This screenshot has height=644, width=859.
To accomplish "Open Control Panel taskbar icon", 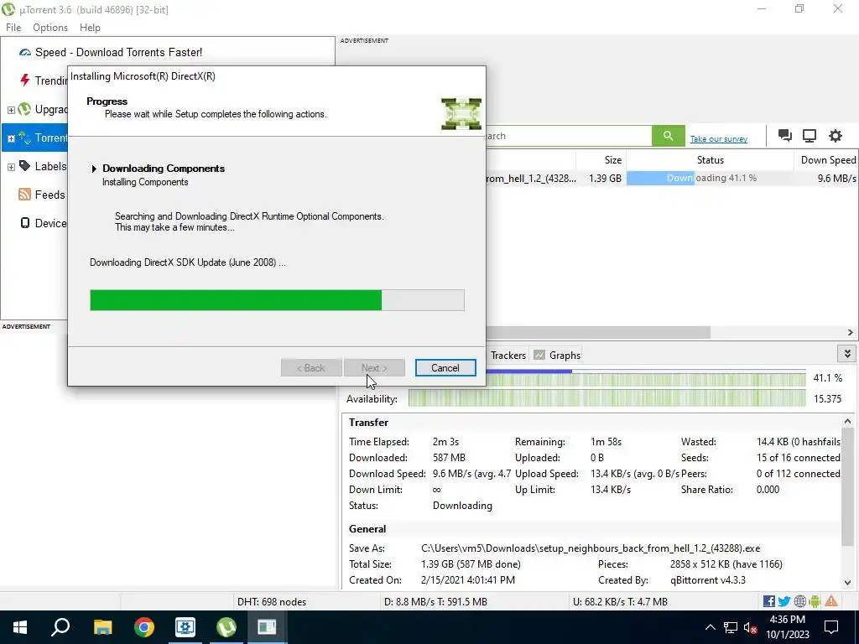I will click(185, 627).
